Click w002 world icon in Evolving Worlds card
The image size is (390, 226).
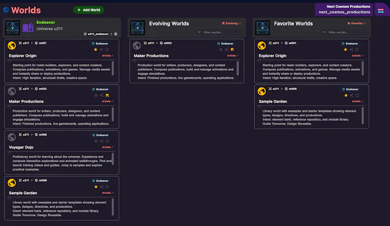tap(161, 43)
